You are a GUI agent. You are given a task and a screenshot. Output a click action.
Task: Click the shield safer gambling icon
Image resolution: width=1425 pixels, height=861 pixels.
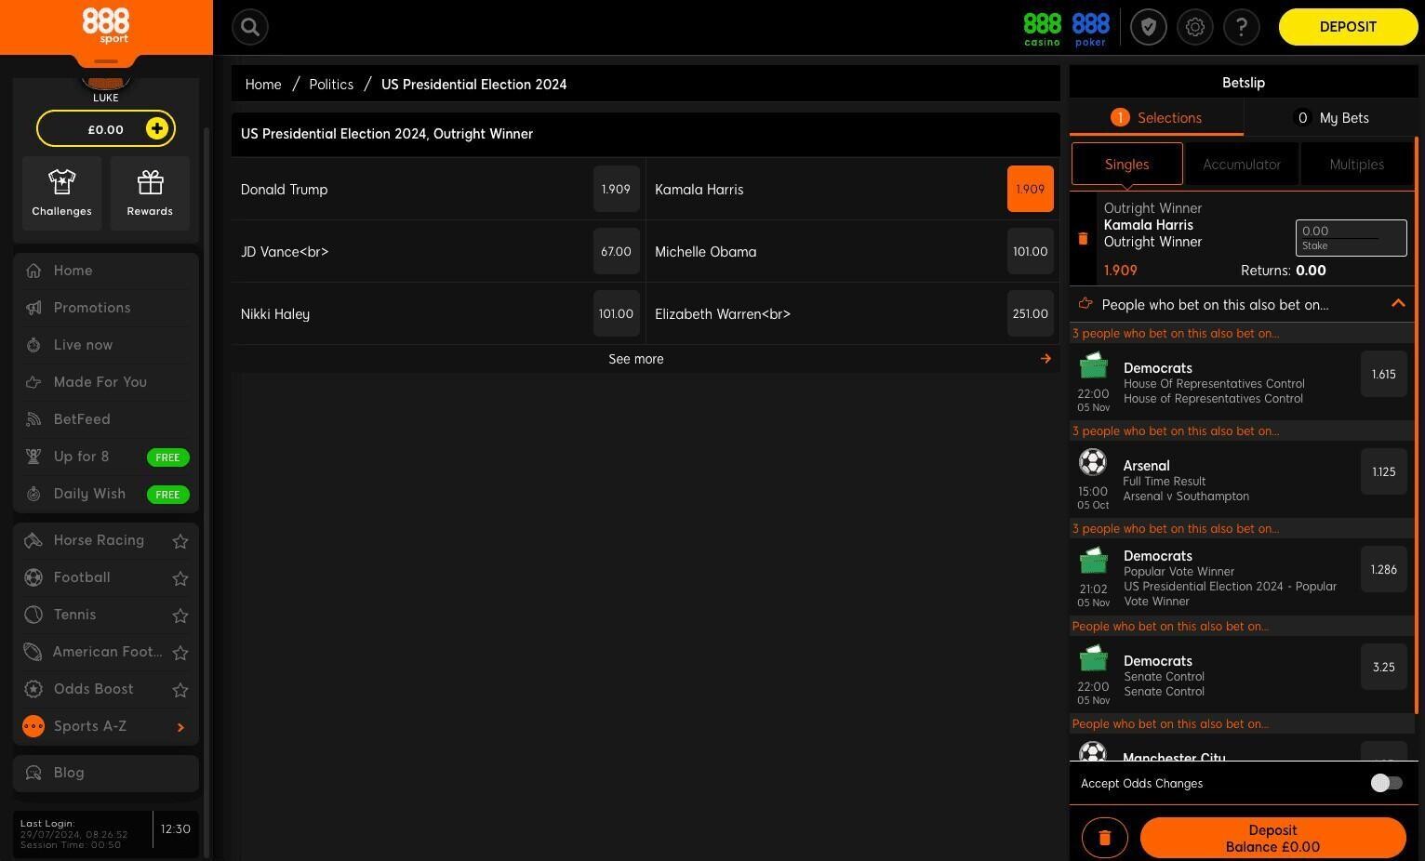1149,27
